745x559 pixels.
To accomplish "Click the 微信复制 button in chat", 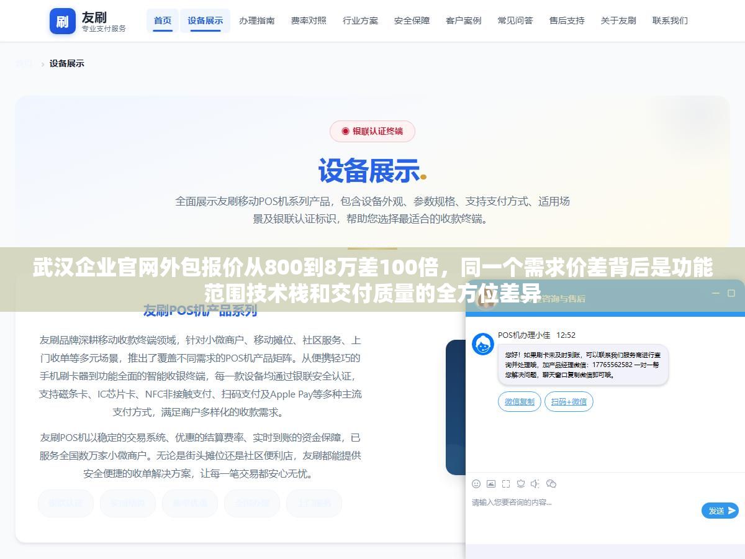I will tap(520, 402).
